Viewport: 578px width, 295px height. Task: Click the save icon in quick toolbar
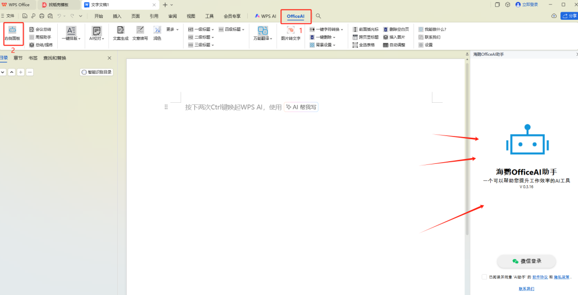point(25,16)
